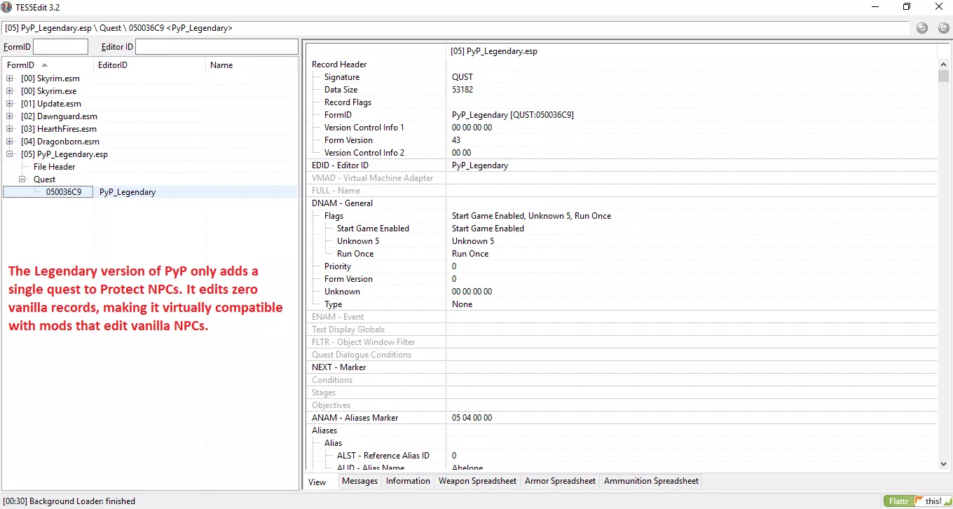Select the VMAD - Virtual Machine Adapter row
Viewport: 953px width, 509px height.
point(622,178)
